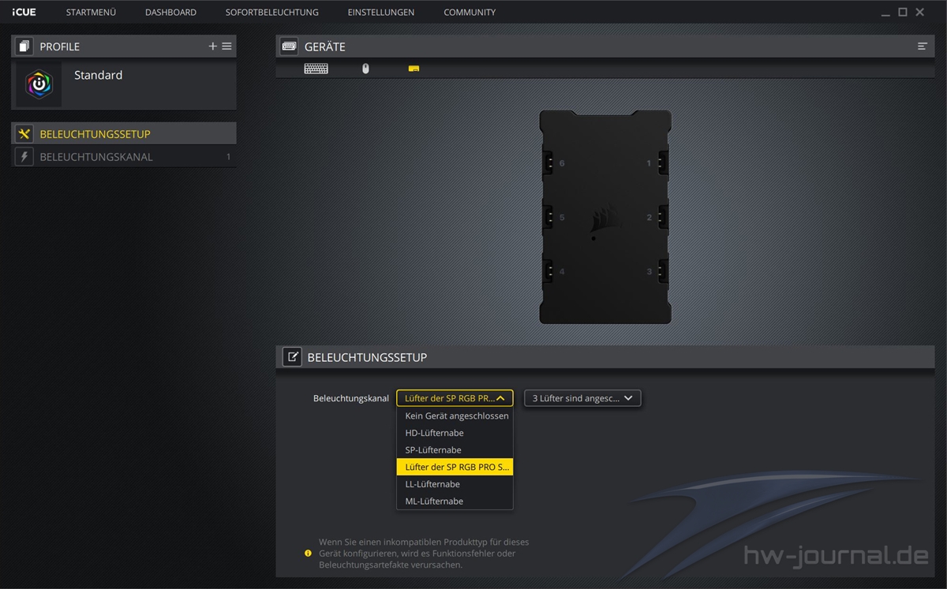Choose 'Lüfter der SP RGB PRO' option
Screen dimensions: 947x589
[455, 467]
